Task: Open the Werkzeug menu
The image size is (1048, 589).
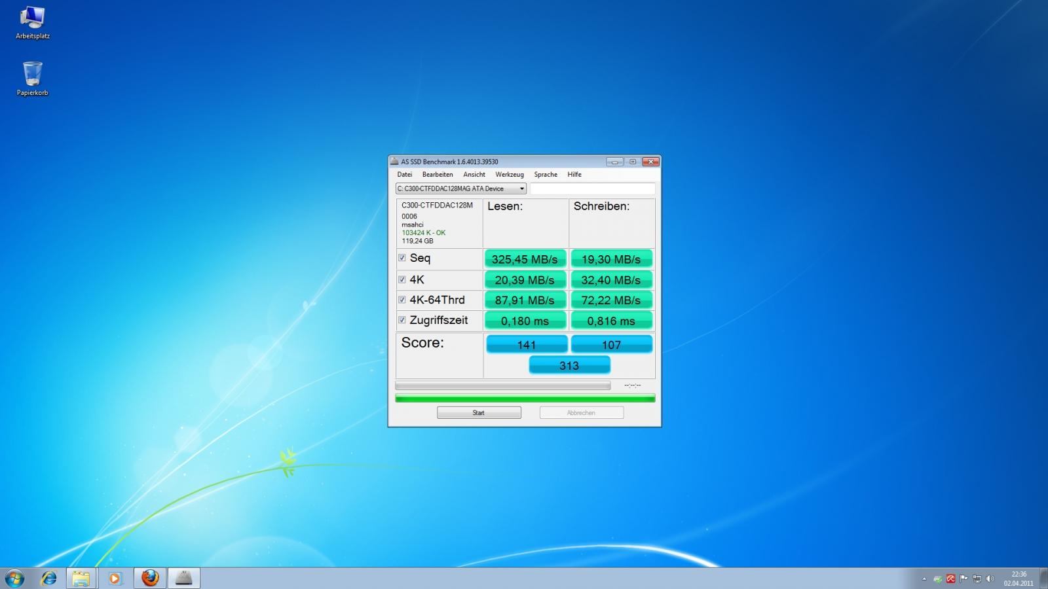Action: 510,175
